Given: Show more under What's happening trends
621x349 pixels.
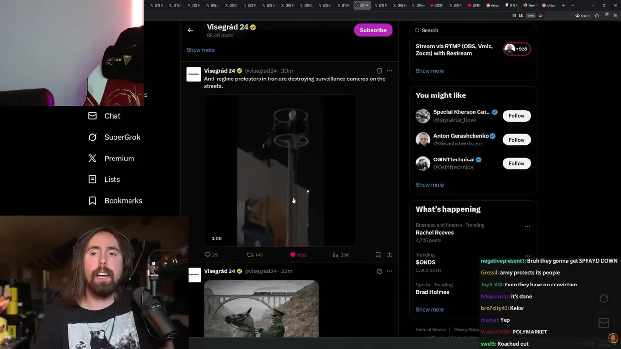Looking at the screenshot, I should [429, 310].
